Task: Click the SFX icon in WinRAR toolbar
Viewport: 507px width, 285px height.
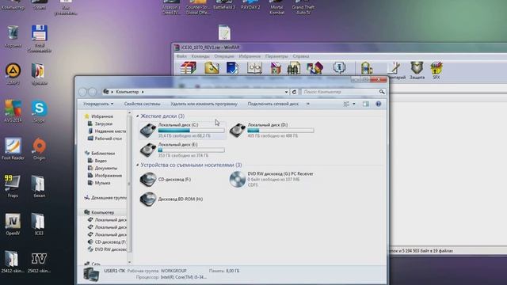Action: [x=436, y=68]
